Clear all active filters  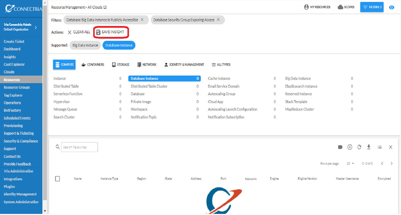coord(79,32)
